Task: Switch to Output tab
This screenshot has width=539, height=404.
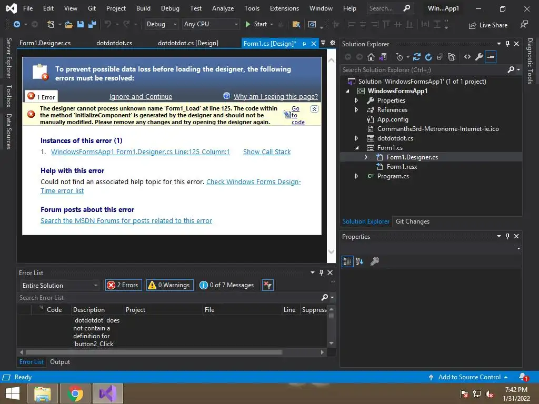Action: [60, 362]
